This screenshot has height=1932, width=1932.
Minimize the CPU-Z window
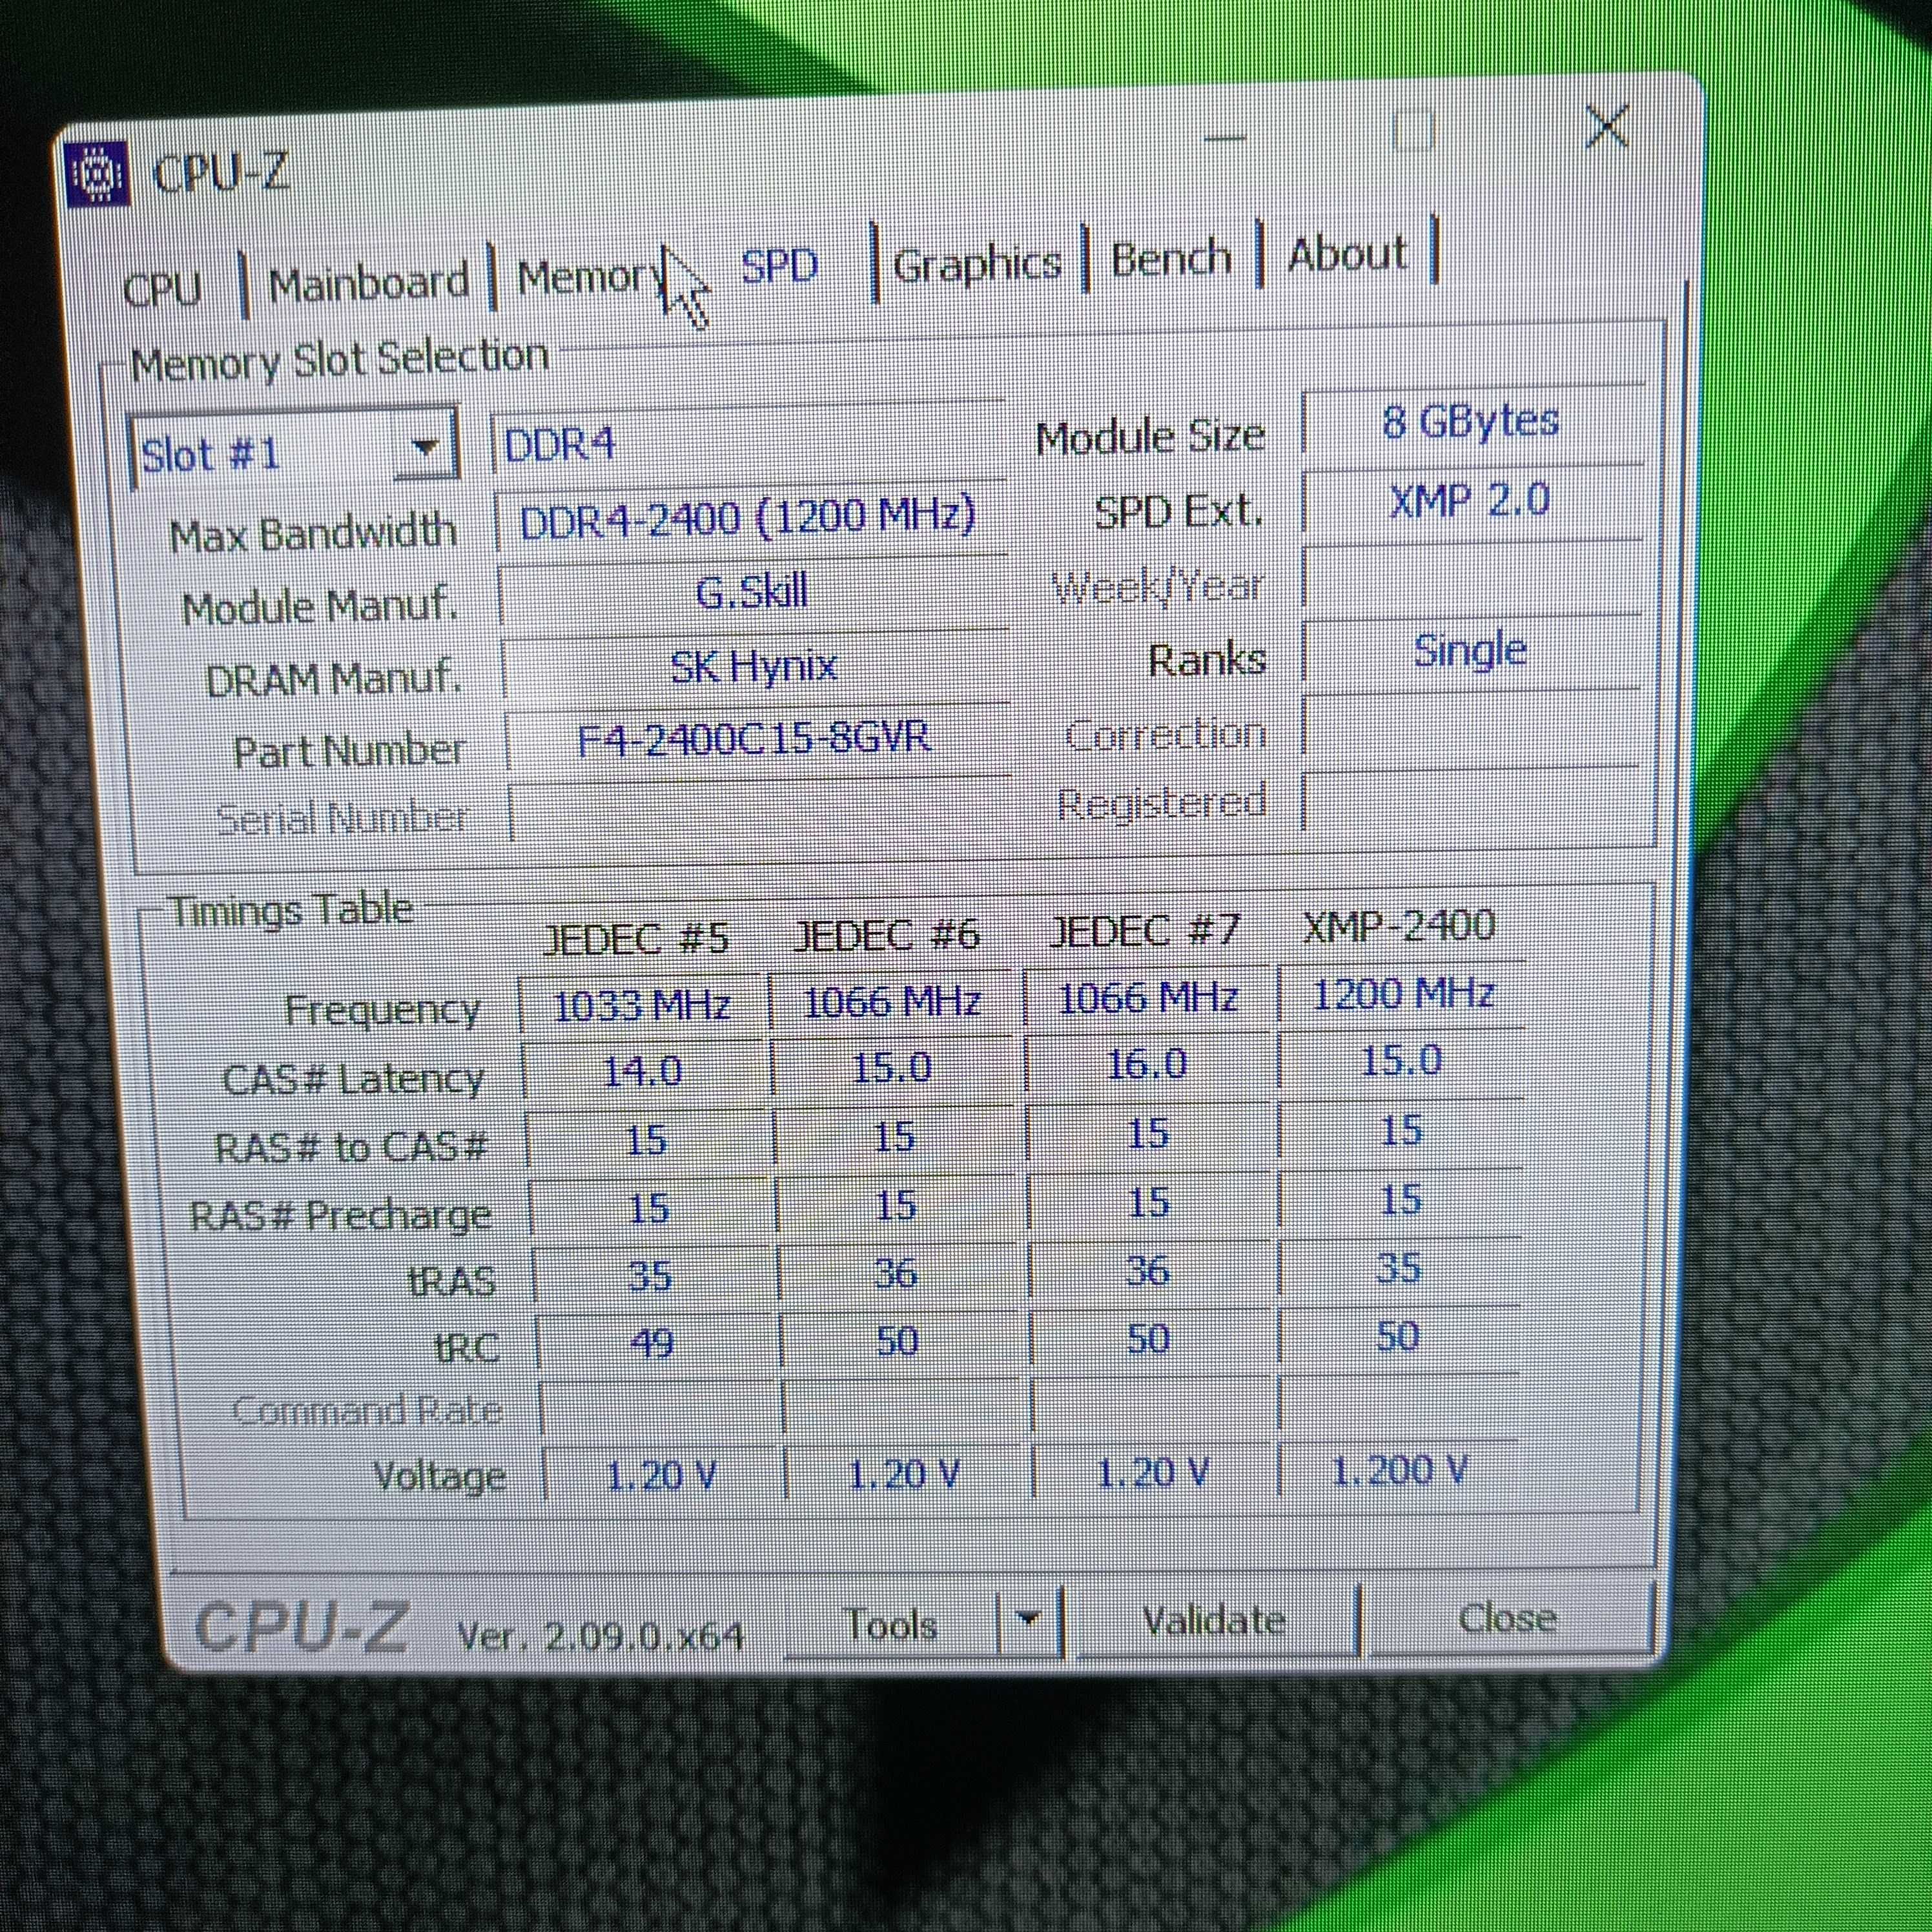(x=1226, y=137)
